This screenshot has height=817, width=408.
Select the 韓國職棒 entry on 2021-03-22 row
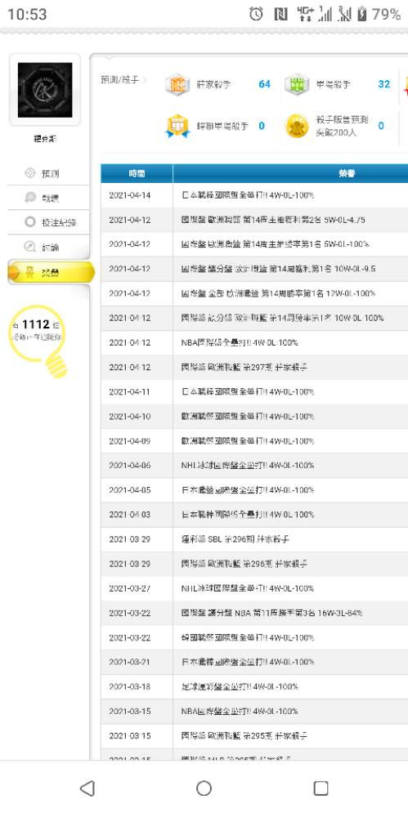(248, 637)
